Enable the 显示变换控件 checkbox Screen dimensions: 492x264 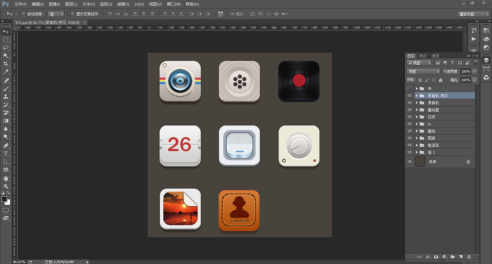pos(72,14)
